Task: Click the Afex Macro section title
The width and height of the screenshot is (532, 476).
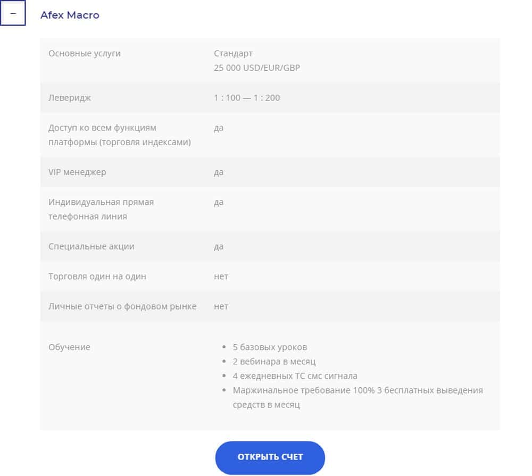Action: (x=70, y=15)
